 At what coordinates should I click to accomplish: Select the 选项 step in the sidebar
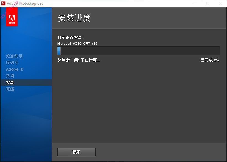click(x=10, y=76)
